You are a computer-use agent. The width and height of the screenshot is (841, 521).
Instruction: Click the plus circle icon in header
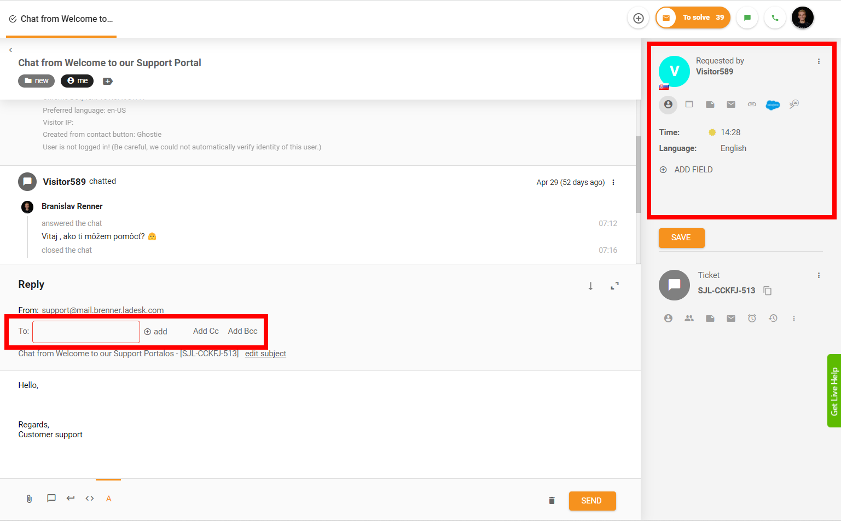[638, 18]
